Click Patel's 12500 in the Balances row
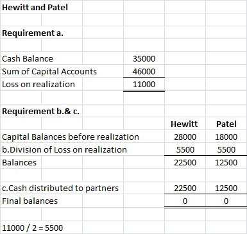Viewport: 247px width, 234px height. pos(226,163)
